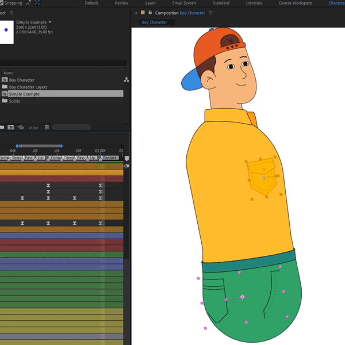Click the time navigator bar
The height and width of the screenshot is (345, 345).
pos(39,146)
